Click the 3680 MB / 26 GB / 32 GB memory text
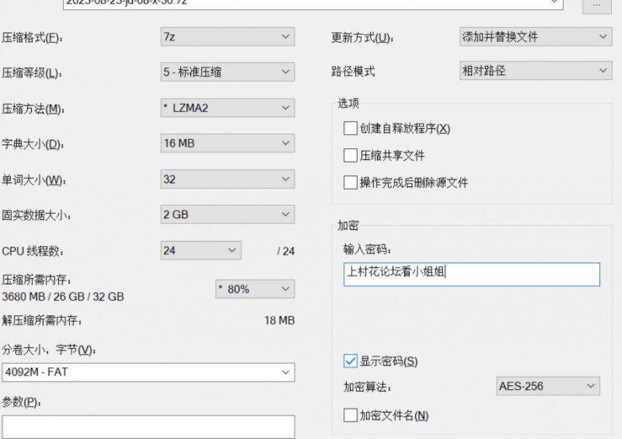Viewport: 622px width, 439px height. click(x=63, y=297)
